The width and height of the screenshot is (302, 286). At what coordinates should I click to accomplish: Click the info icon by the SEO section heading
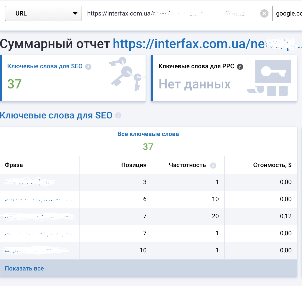coord(118,115)
